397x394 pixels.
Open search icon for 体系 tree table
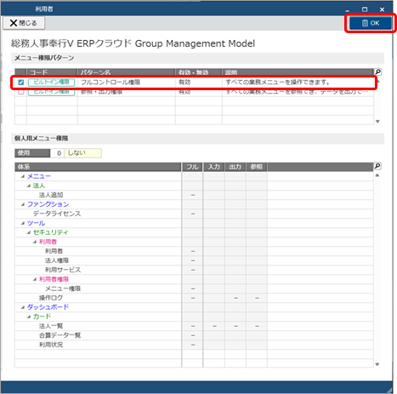tap(377, 166)
